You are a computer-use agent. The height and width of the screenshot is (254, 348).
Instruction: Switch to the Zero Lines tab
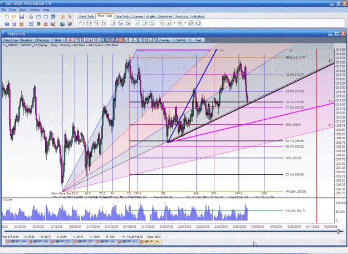165,16
